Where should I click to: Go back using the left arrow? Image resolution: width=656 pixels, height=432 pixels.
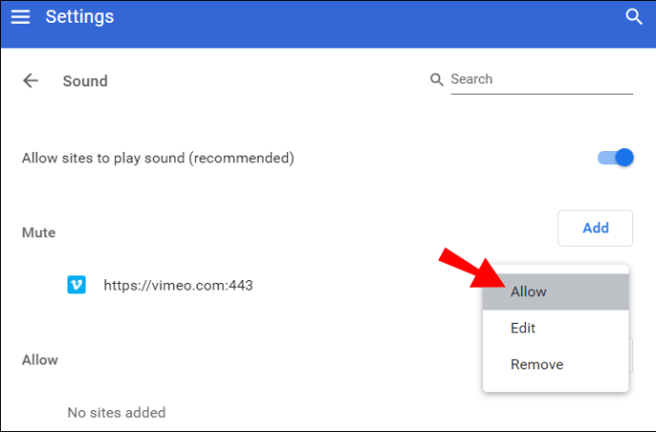point(30,81)
